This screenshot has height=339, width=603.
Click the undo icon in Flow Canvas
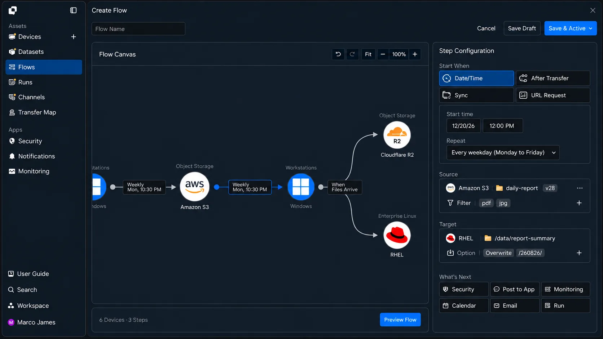[x=338, y=54]
